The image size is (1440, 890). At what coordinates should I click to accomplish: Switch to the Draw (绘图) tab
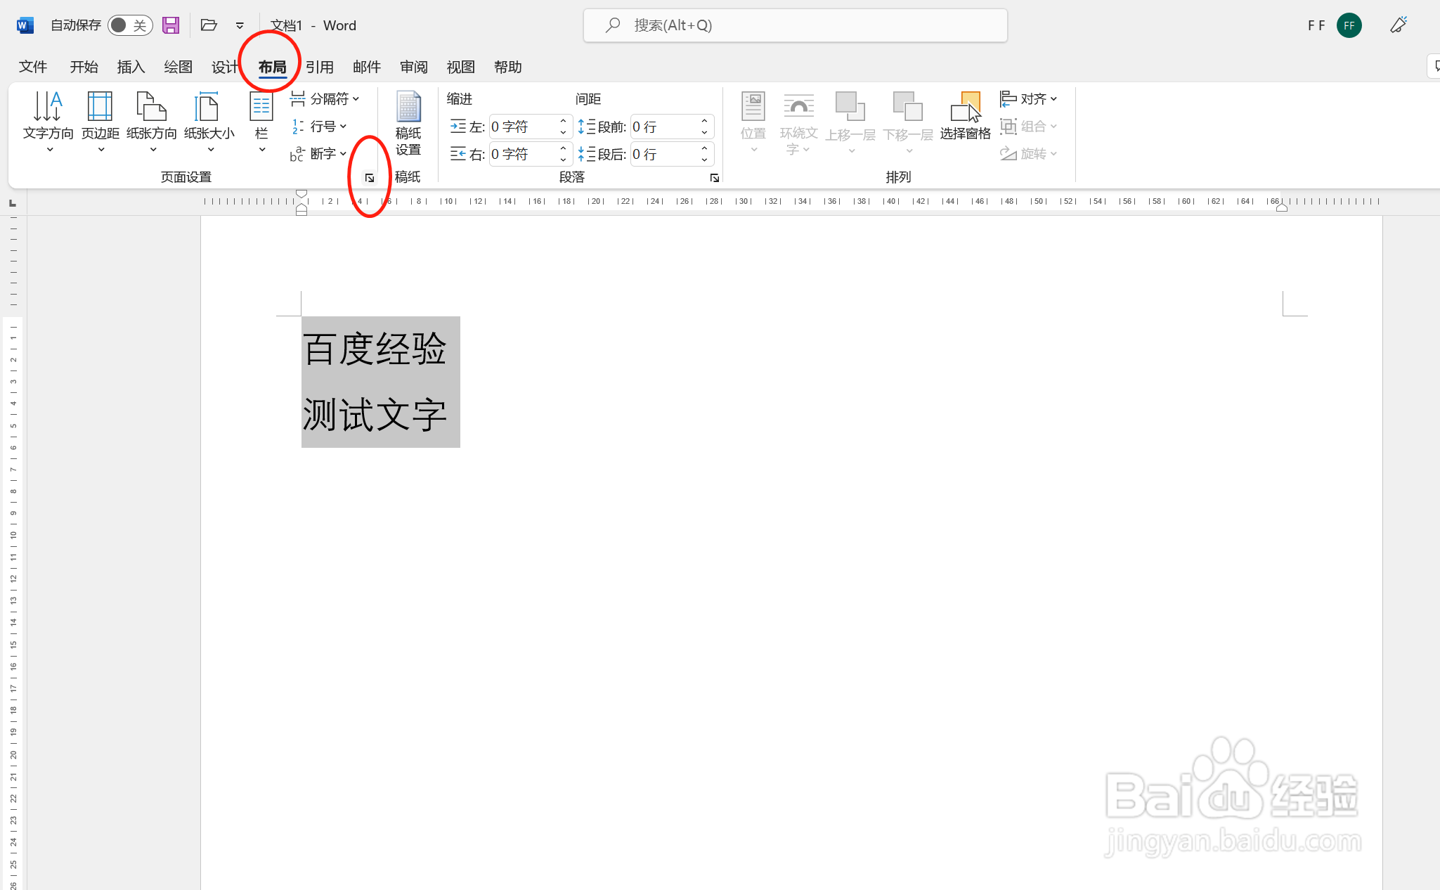pyautogui.click(x=178, y=67)
